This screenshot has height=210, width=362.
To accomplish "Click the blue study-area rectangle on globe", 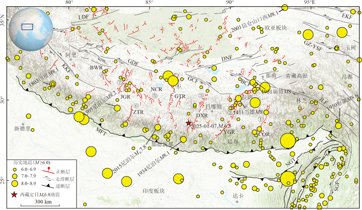I will point(27,27).
